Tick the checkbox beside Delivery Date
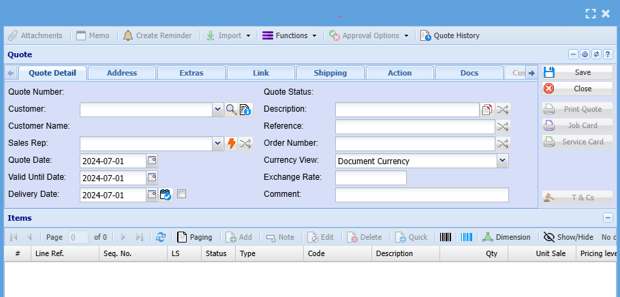This screenshot has height=297, width=620. (181, 195)
